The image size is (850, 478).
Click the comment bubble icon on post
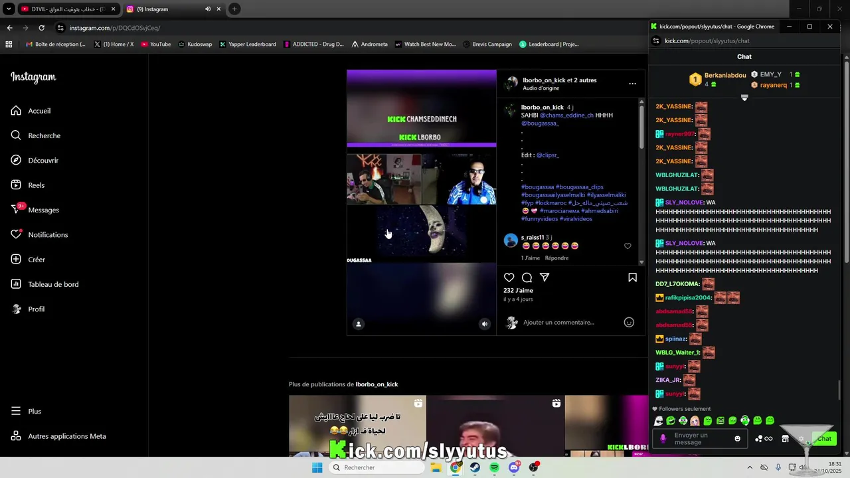(x=527, y=278)
